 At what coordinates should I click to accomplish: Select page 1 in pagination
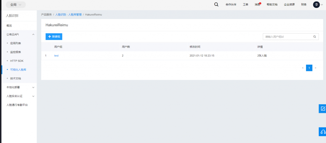click(309, 68)
